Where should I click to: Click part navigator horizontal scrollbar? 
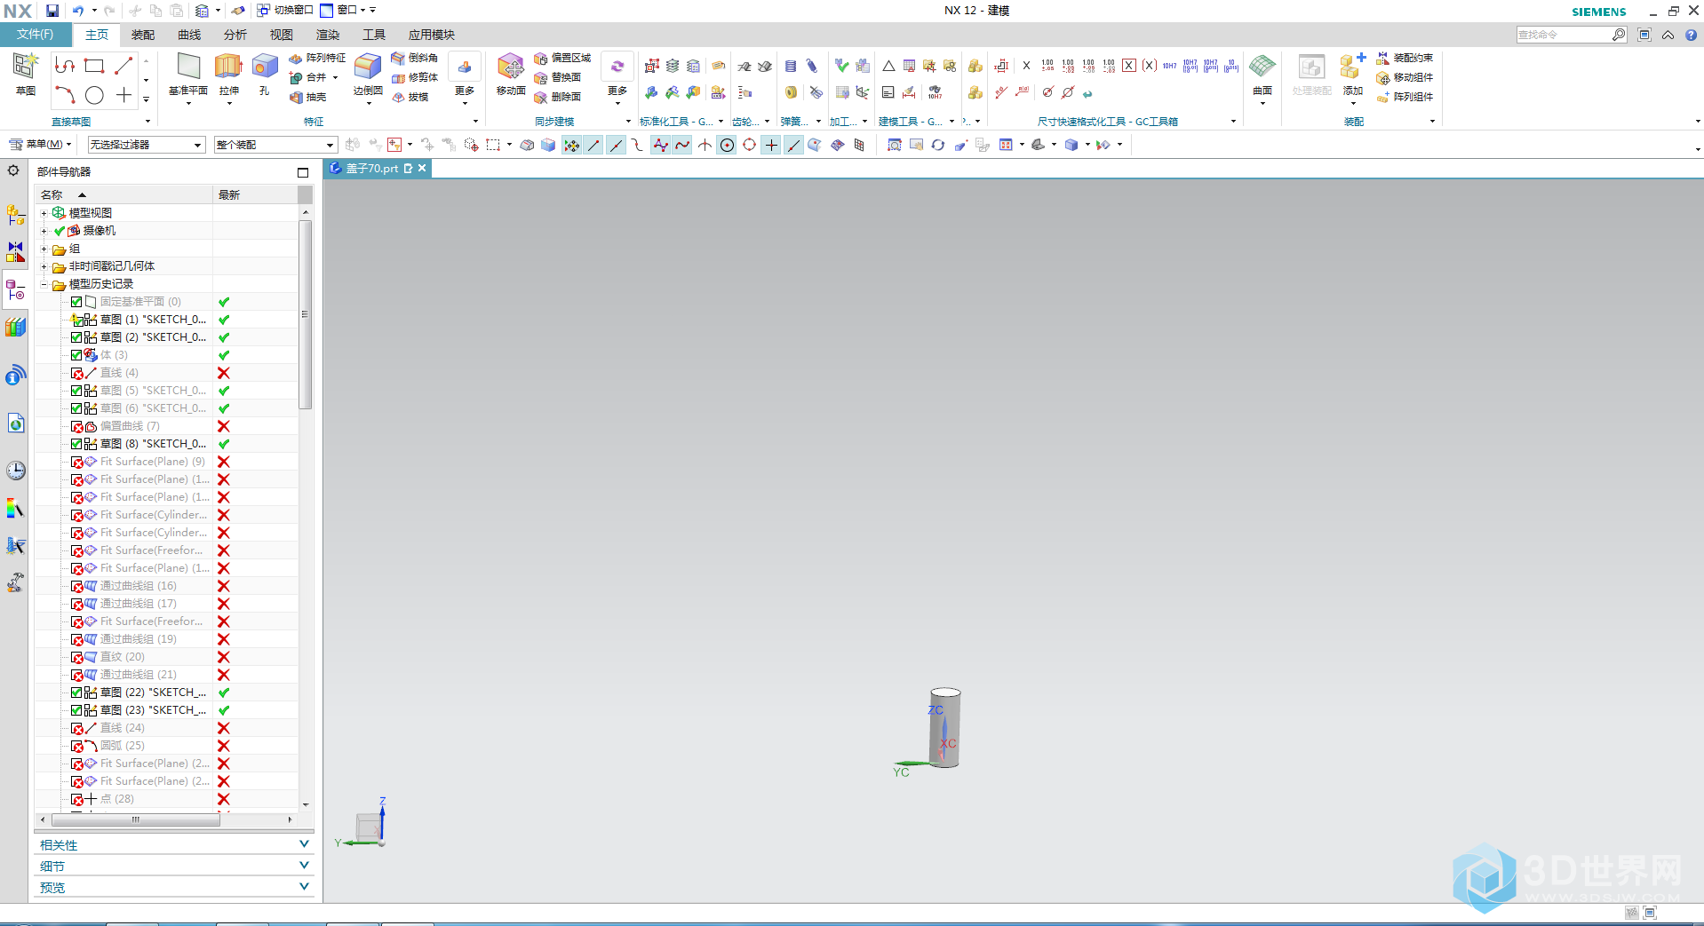point(135,819)
